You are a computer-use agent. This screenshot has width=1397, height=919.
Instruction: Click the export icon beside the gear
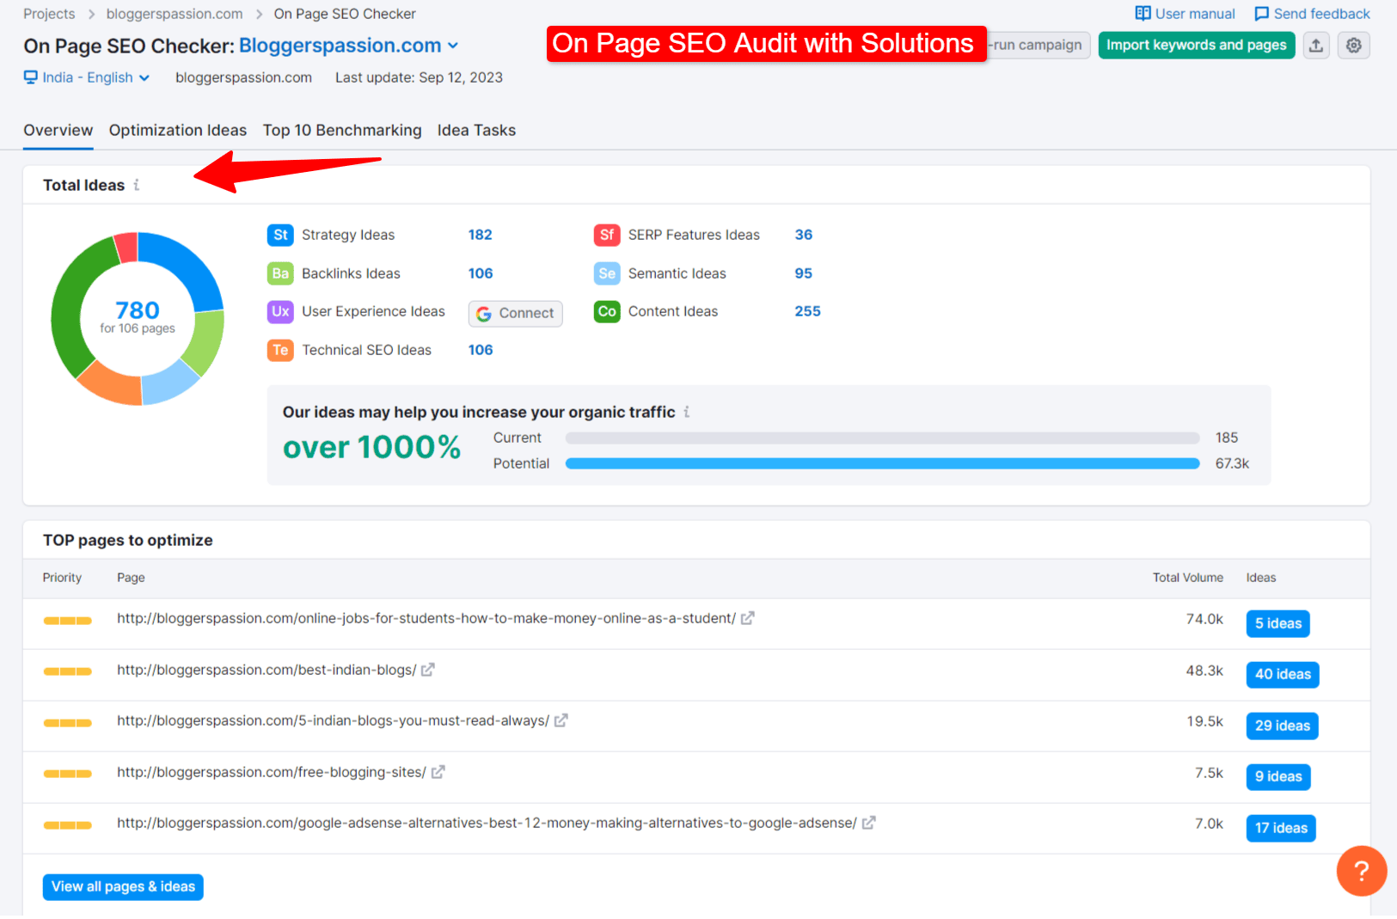(1315, 45)
